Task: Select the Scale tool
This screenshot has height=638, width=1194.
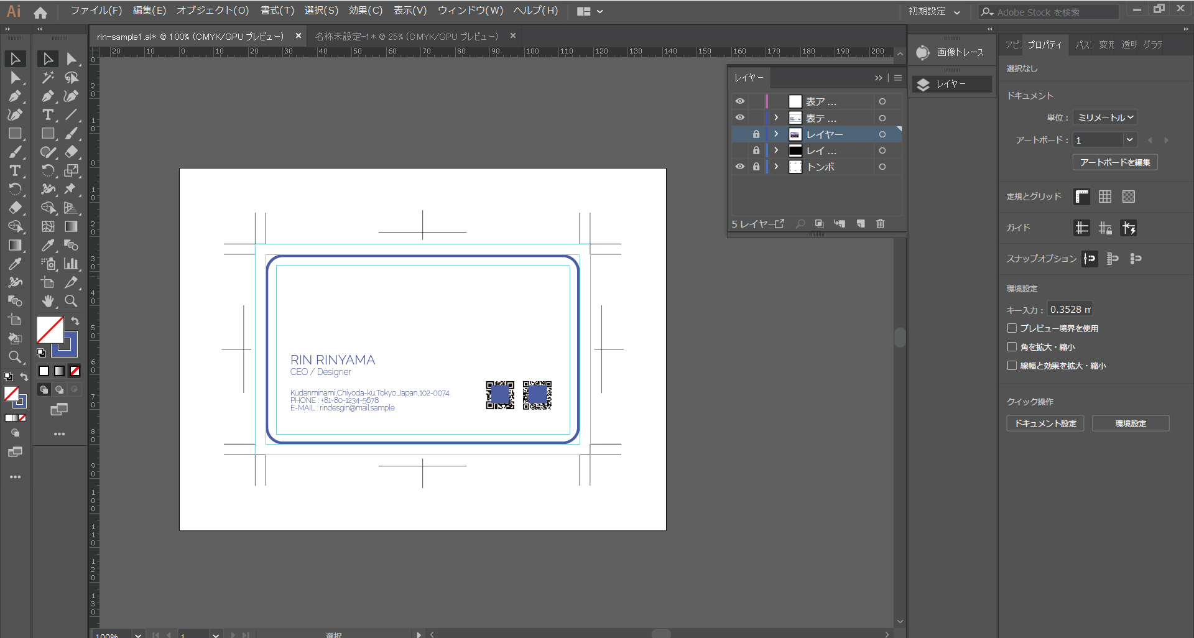Action: coord(72,170)
